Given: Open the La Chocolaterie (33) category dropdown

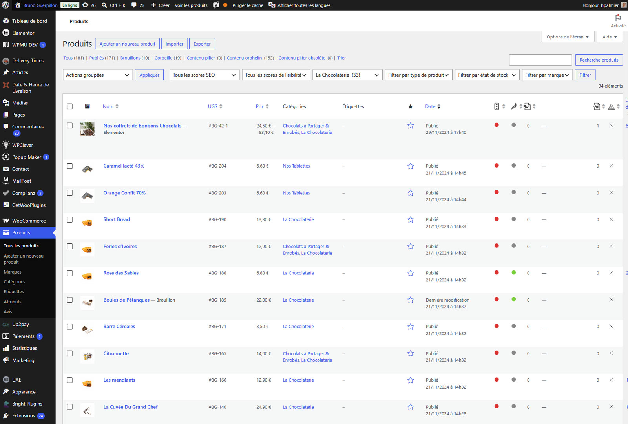Looking at the screenshot, I should pos(347,75).
